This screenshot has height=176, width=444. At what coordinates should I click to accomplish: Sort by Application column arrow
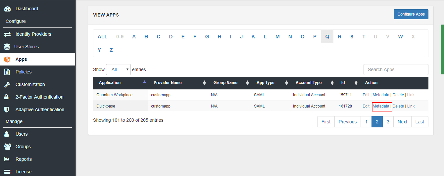coord(144,81)
